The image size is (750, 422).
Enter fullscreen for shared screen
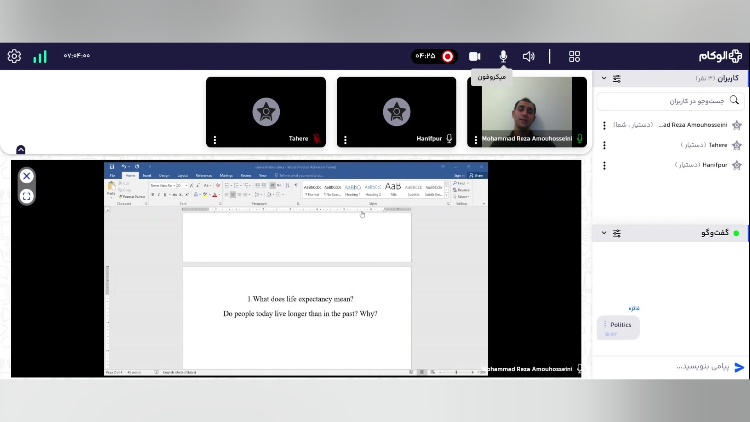coord(27,196)
